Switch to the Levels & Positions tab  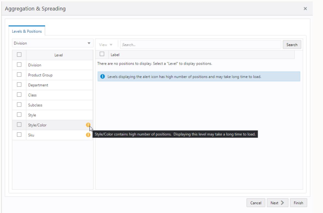tap(27, 31)
